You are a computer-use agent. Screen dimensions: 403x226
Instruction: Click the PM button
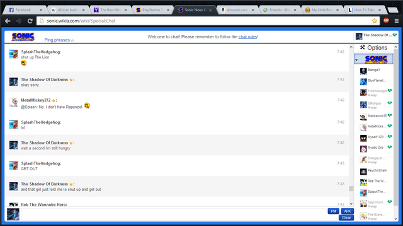tap(333, 211)
